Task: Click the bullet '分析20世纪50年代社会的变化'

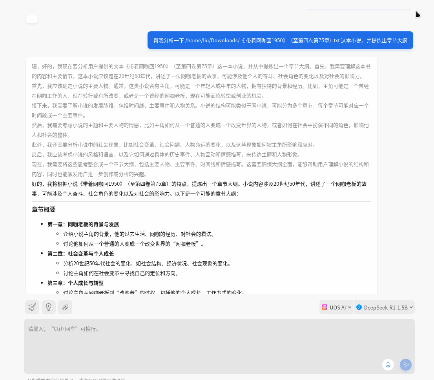Action: click(147, 264)
